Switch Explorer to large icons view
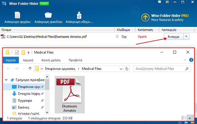The width and height of the screenshot is (197, 124). [189, 118]
